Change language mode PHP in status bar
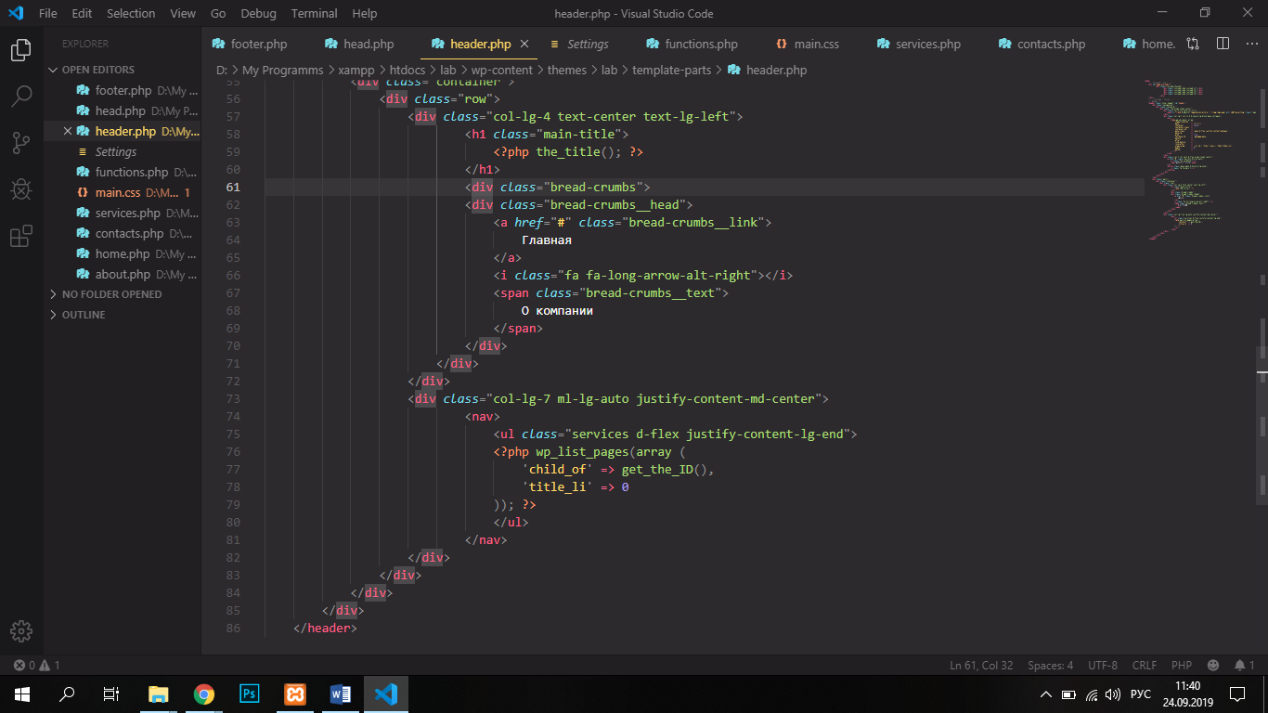The image size is (1268, 713). [1182, 665]
